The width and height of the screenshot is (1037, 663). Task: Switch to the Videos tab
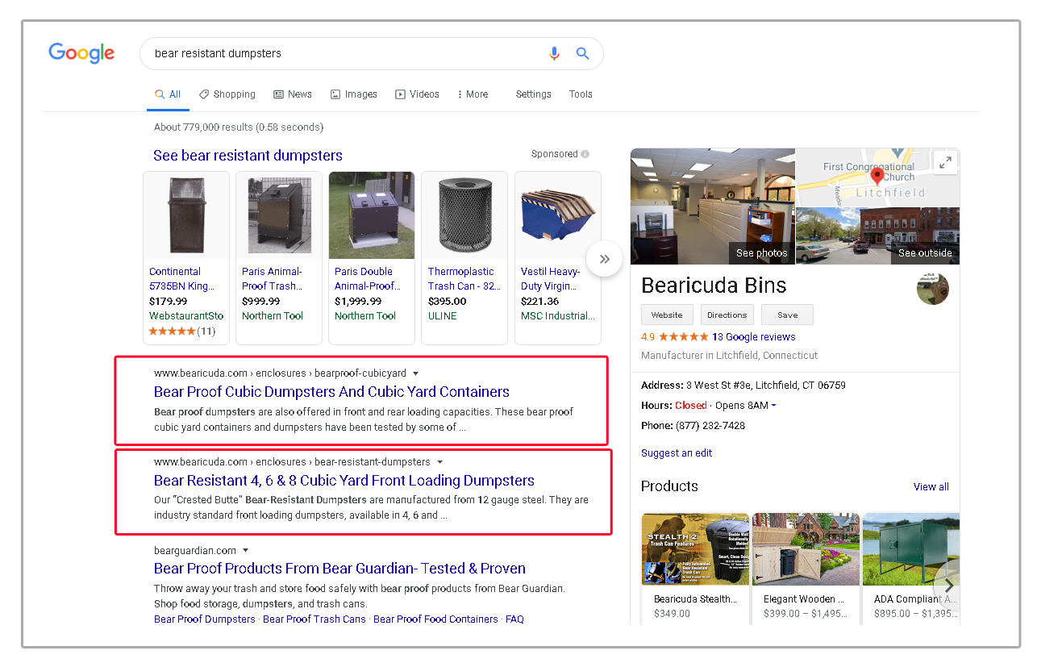click(417, 94)
